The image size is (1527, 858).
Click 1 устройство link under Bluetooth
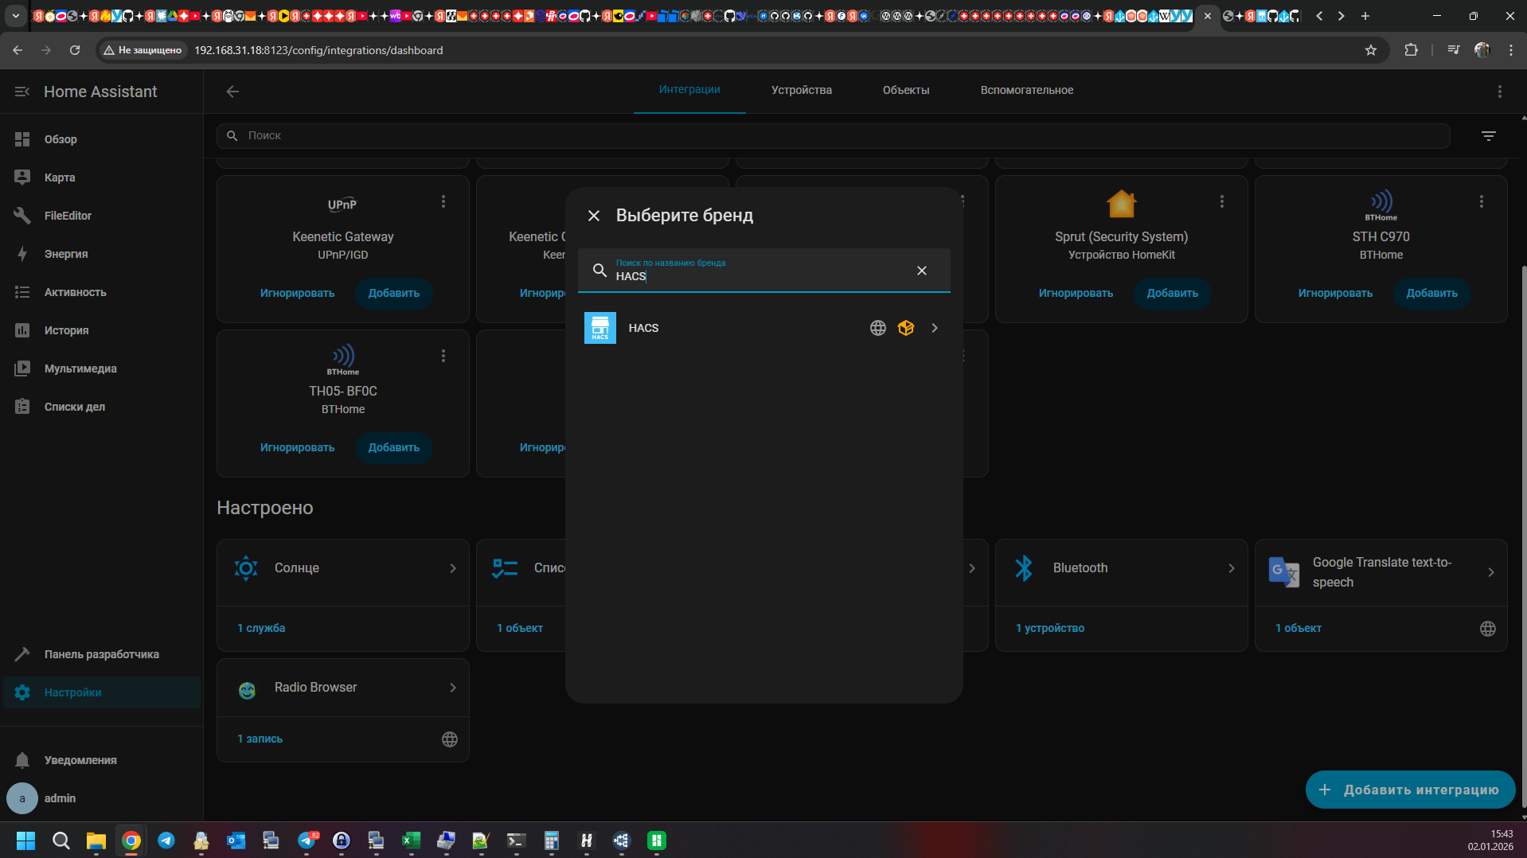[1049, 629]
